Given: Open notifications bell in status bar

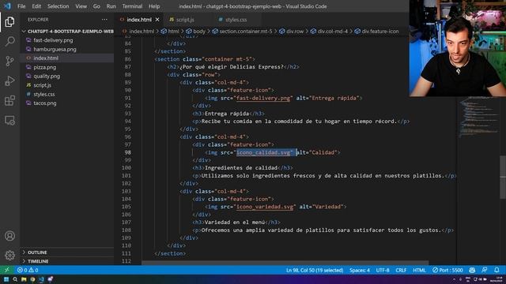Looking at the screenshot, I should point(497,270).
